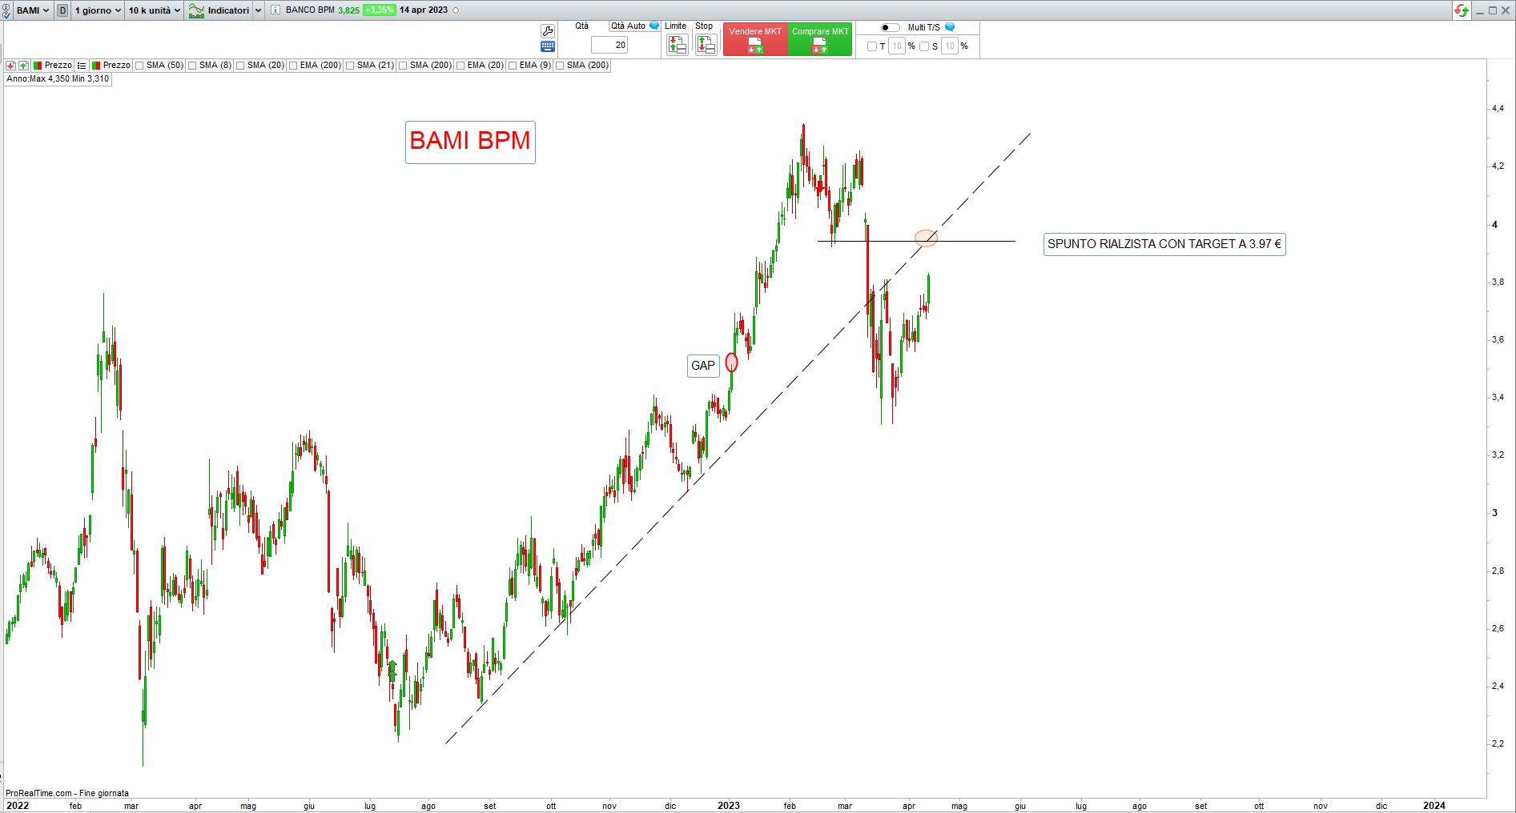Click the wrench settings icon
Image resolution: width=1516 pixels, height=813 pixels.
pos(548,31)
